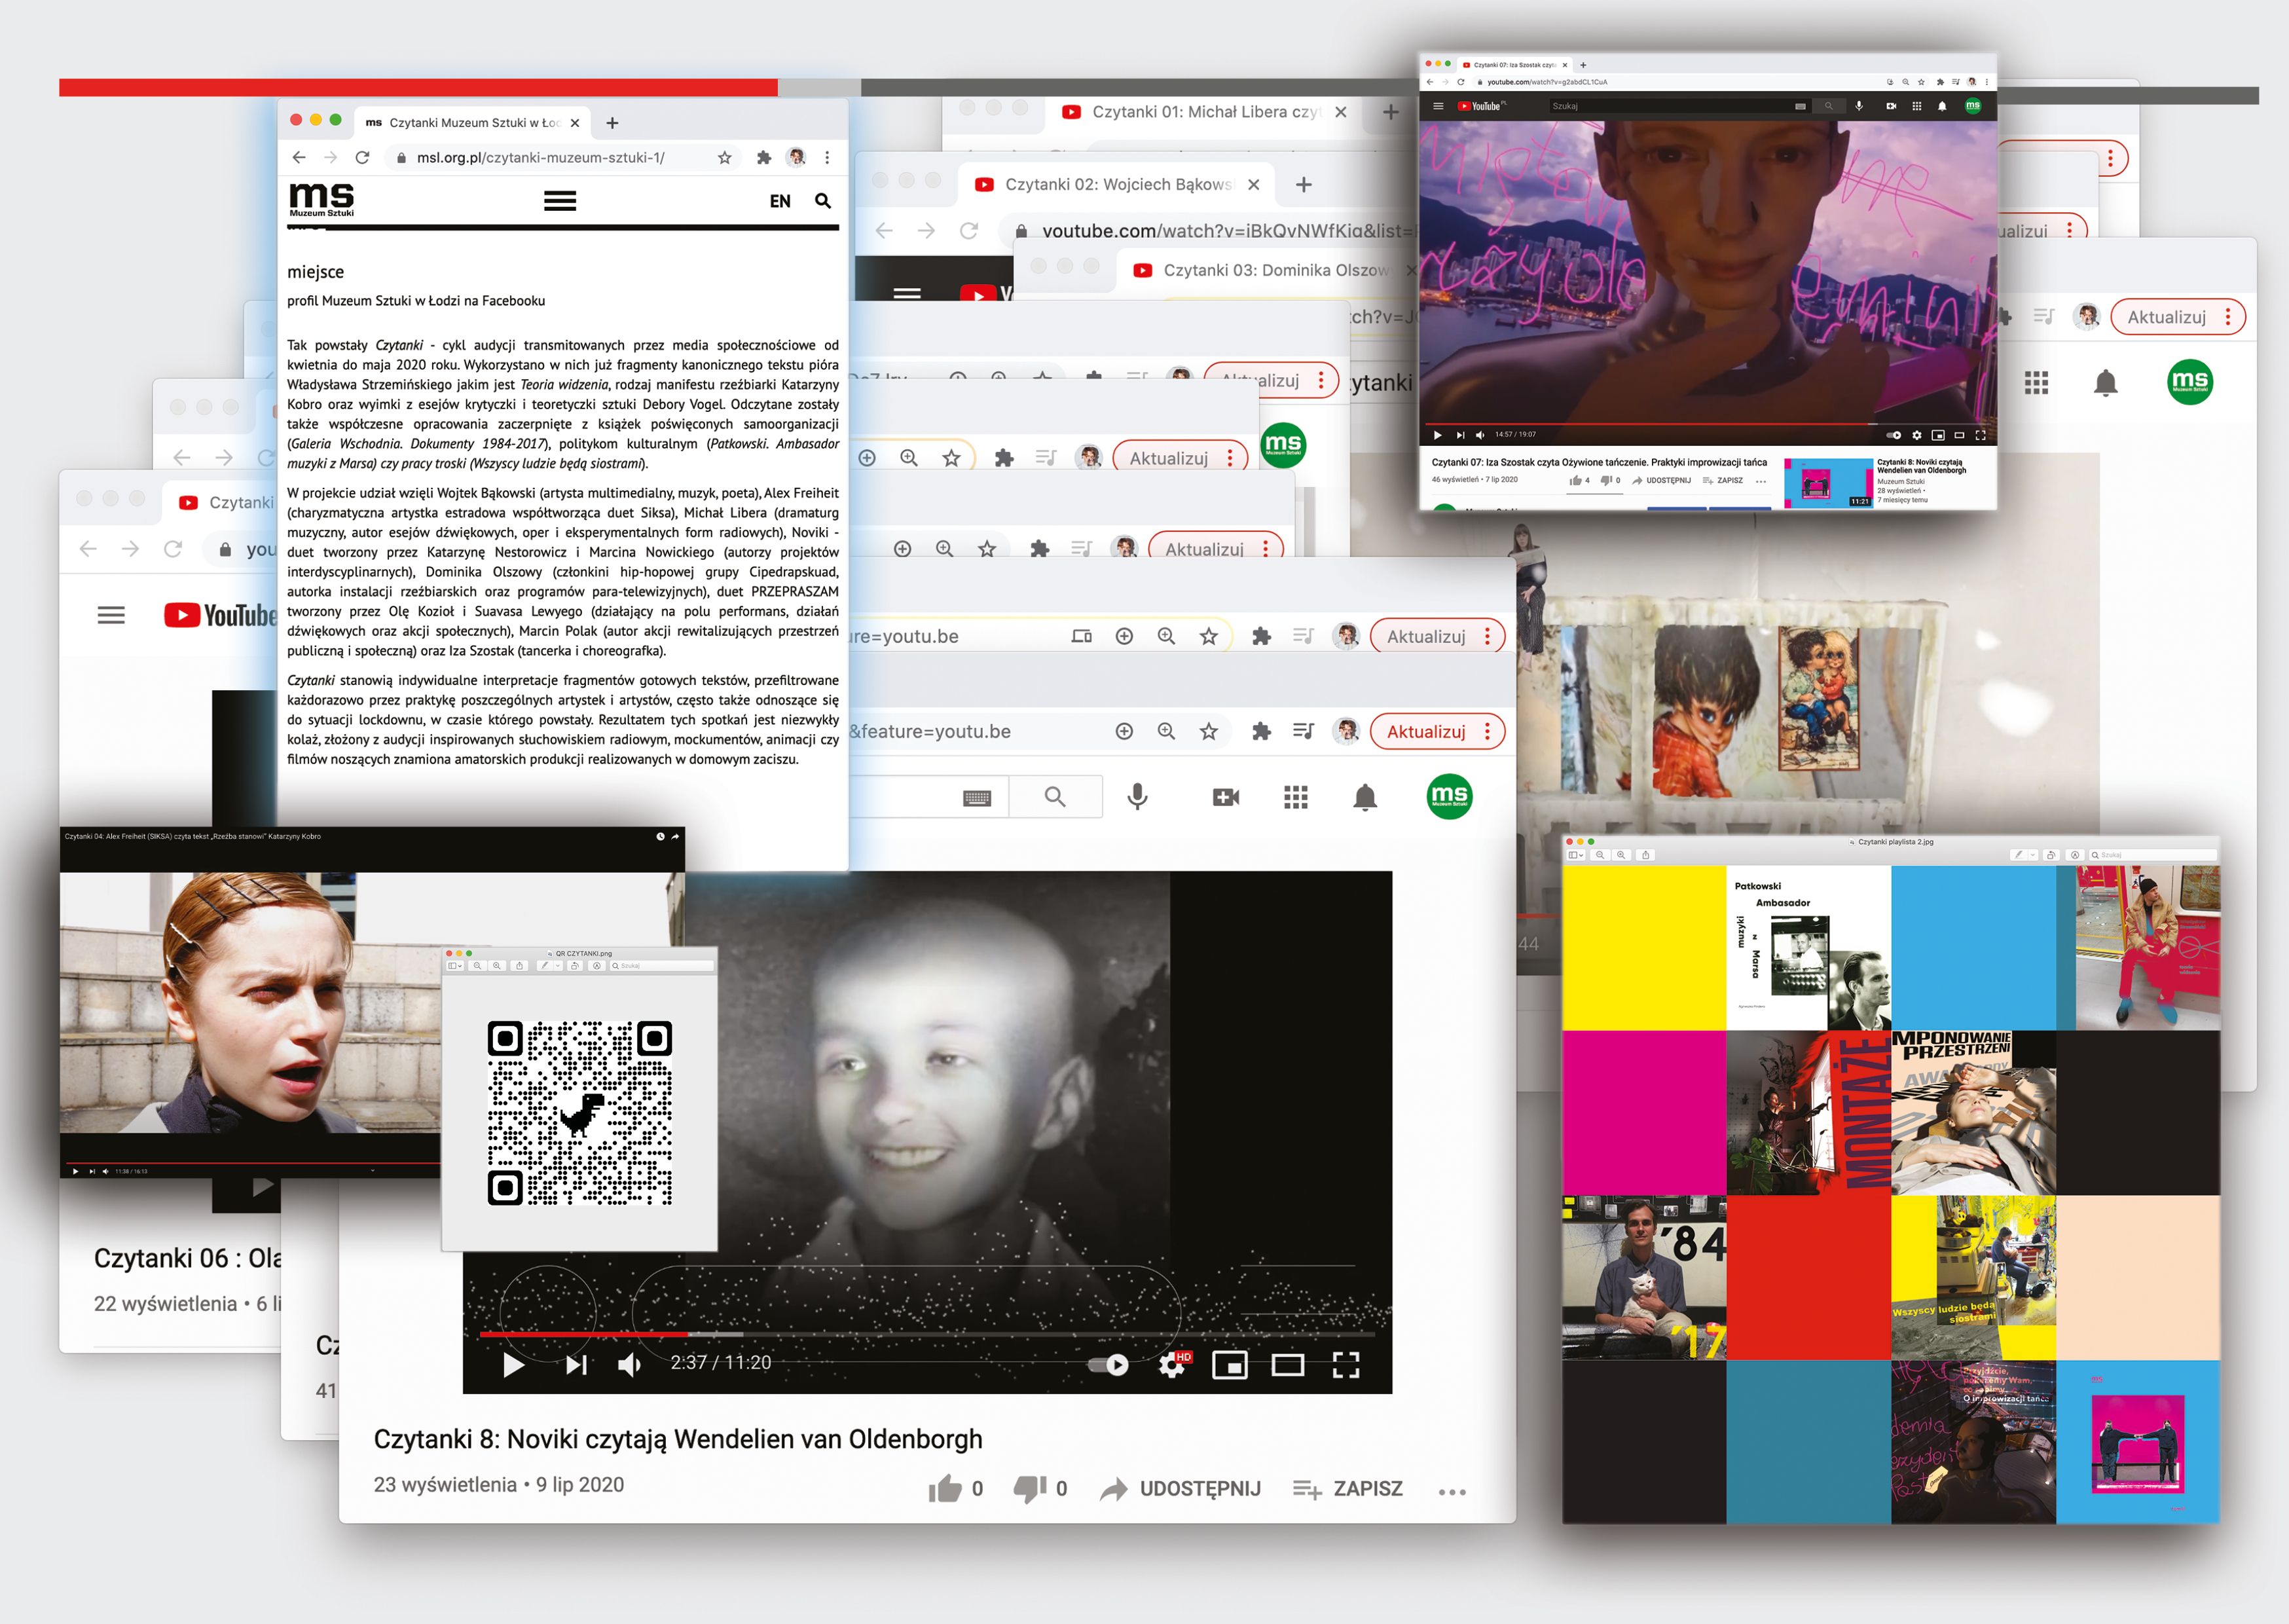2289x1624 pixels.
Task: Open suggested video 'Czytanki 8: Noviki czytają' thumbnail
Action: (x=1828, y=483)
